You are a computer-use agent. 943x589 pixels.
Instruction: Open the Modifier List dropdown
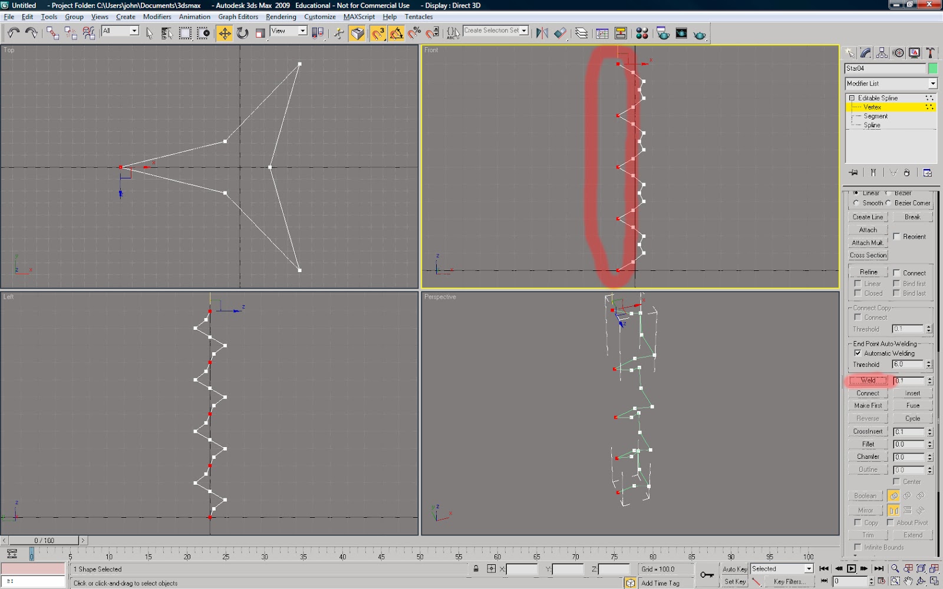pyautogui.click(x=932, y=83)
